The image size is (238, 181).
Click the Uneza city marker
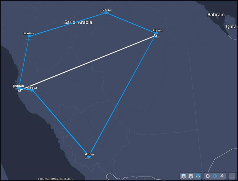(x=106, y=12)
